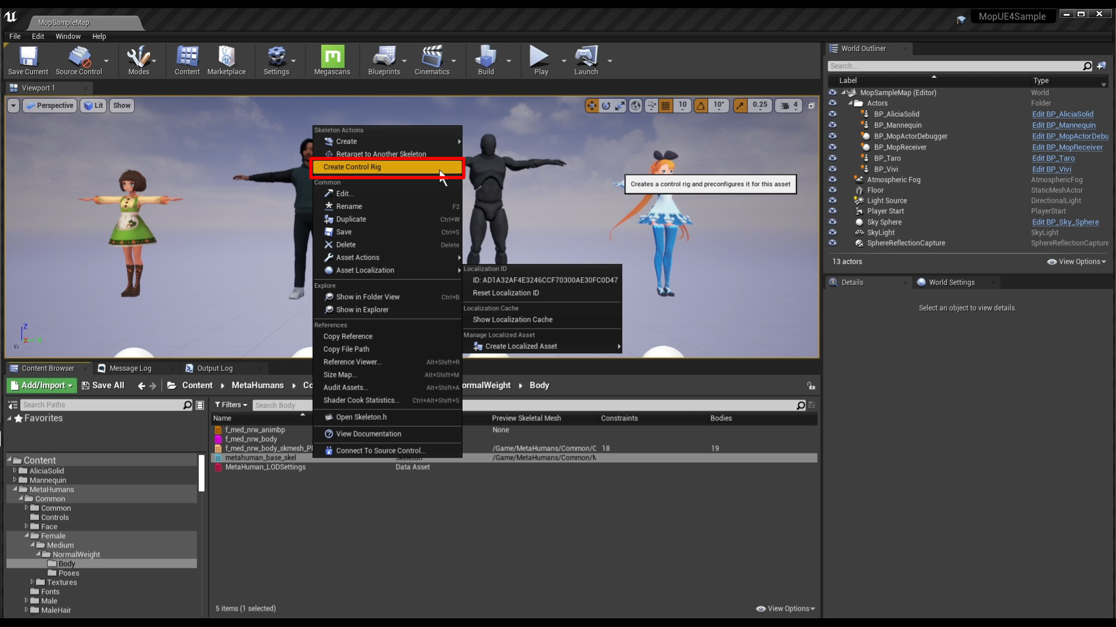
Task: Open the Lit view mode dropdown
Action: (93, 106)
